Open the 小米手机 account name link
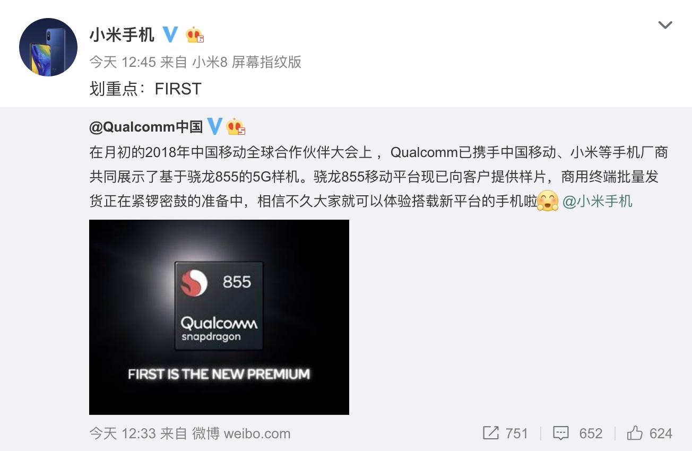The width and height of the screenshot is (692, 451). (x=122, y=35)
